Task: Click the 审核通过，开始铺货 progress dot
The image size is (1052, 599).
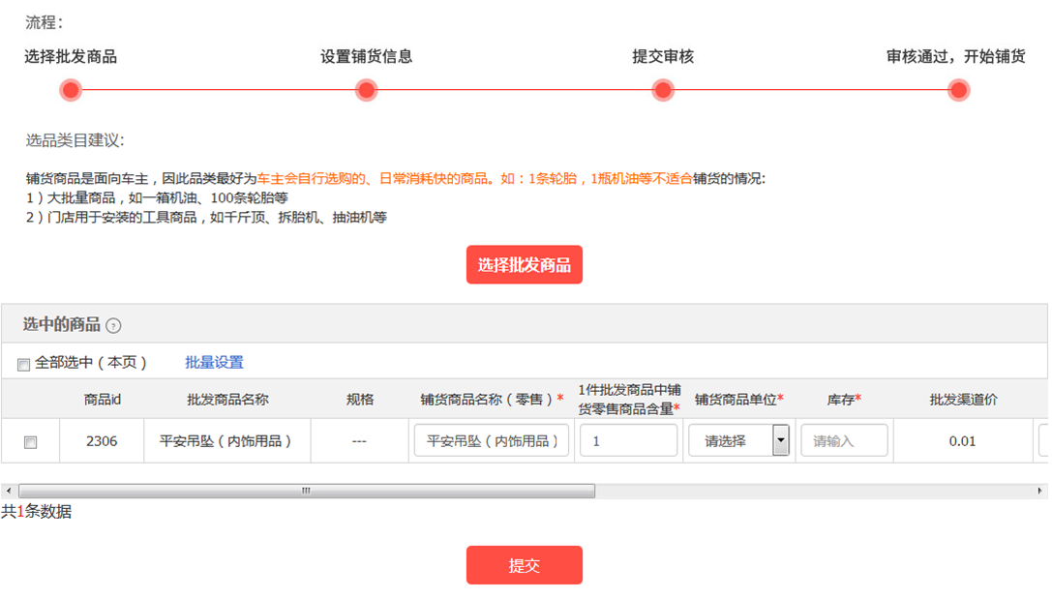Action: pyautogui.click(x=958, y=89)
